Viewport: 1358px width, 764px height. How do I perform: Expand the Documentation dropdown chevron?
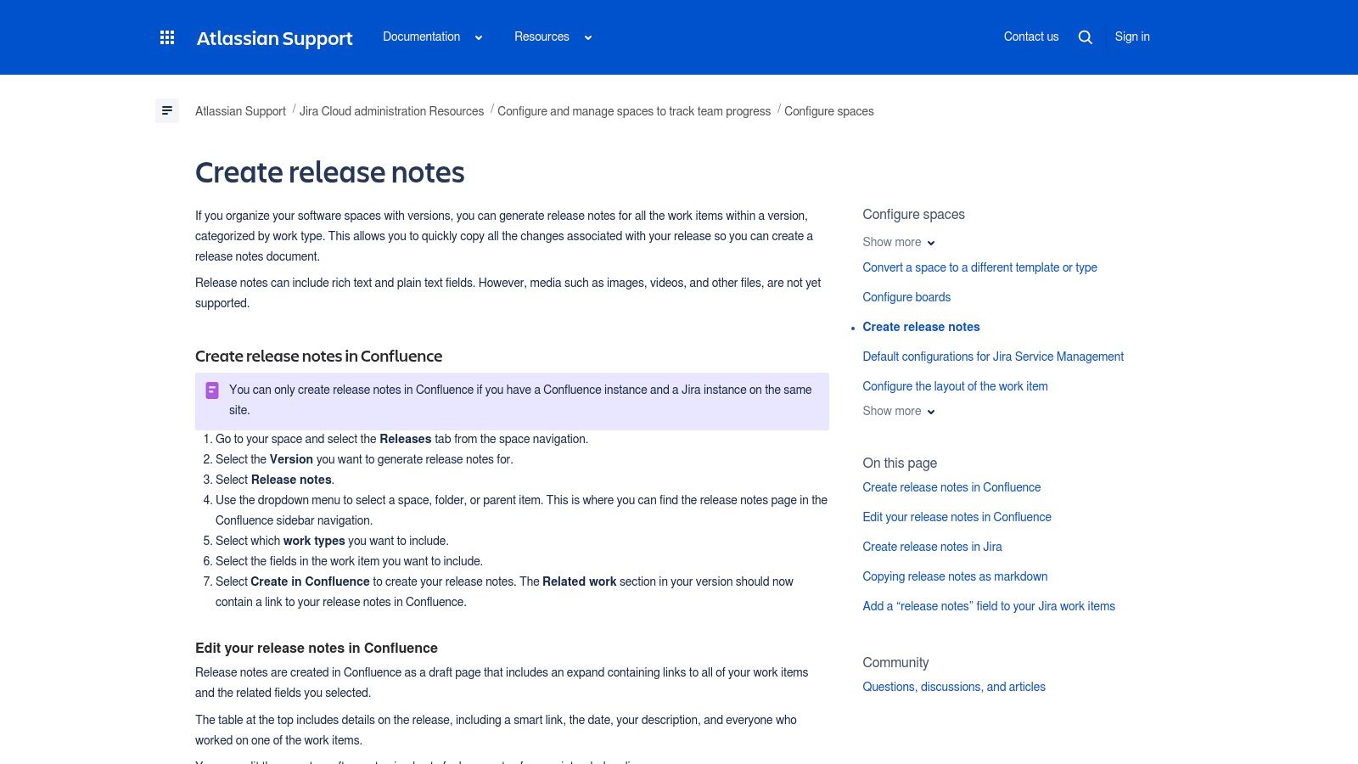479,37
